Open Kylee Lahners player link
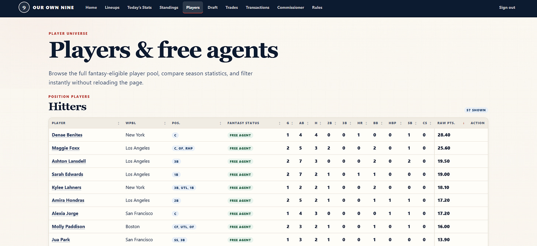This screenshot has height=246, width=537. coord(66,187)
